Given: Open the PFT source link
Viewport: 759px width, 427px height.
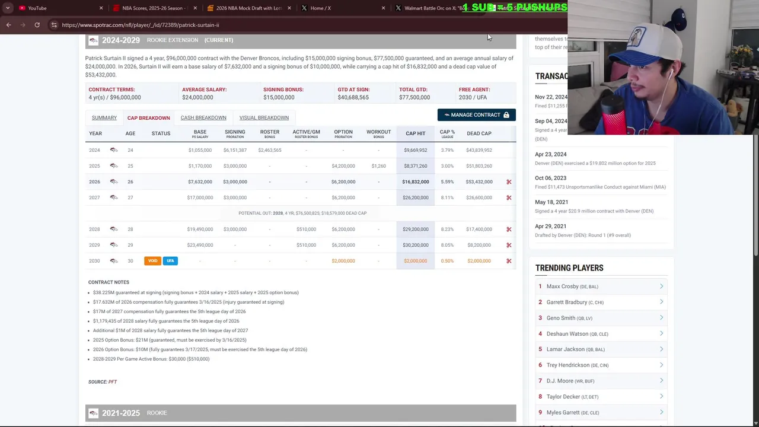Looking at the screenshot, I should (x=113, y=382).
